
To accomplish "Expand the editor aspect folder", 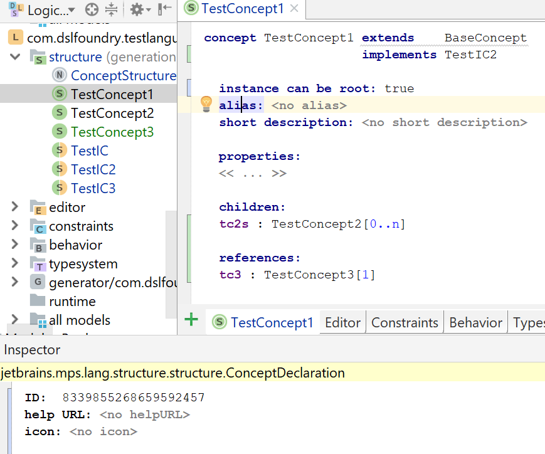I will tap(15, 207).
